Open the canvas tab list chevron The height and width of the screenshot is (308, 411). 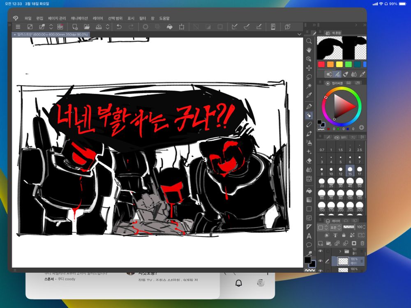299,34
